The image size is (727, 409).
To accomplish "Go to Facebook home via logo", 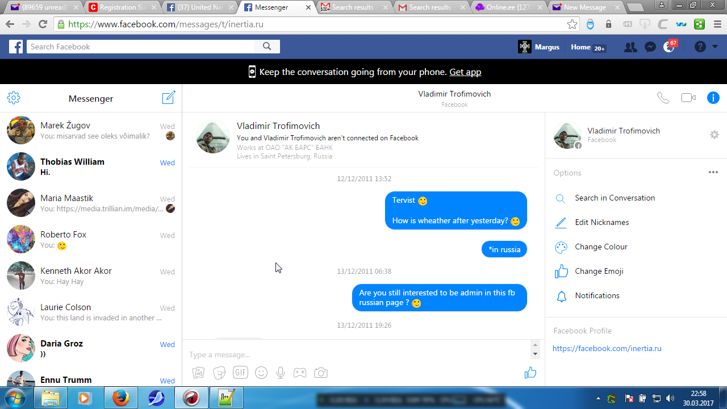I will [15, 47].
